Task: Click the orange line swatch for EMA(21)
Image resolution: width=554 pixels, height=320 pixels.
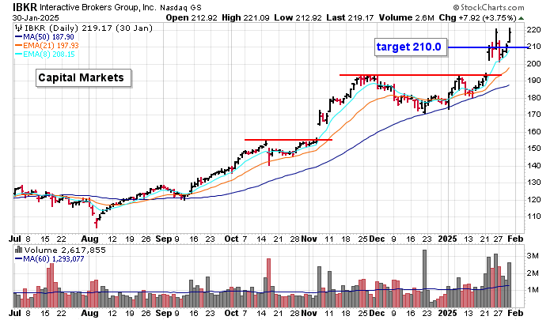Action: 18,46
